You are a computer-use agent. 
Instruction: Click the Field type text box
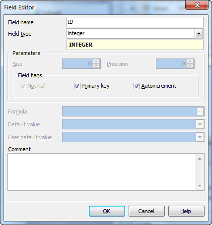[x=131, y=34]
